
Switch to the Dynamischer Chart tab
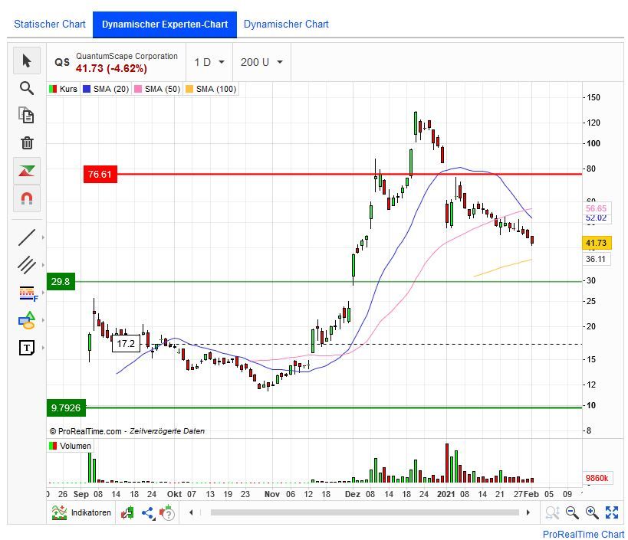[286, 24]
